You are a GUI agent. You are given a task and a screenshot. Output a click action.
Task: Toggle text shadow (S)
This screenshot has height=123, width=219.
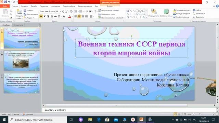pos(52,16)
